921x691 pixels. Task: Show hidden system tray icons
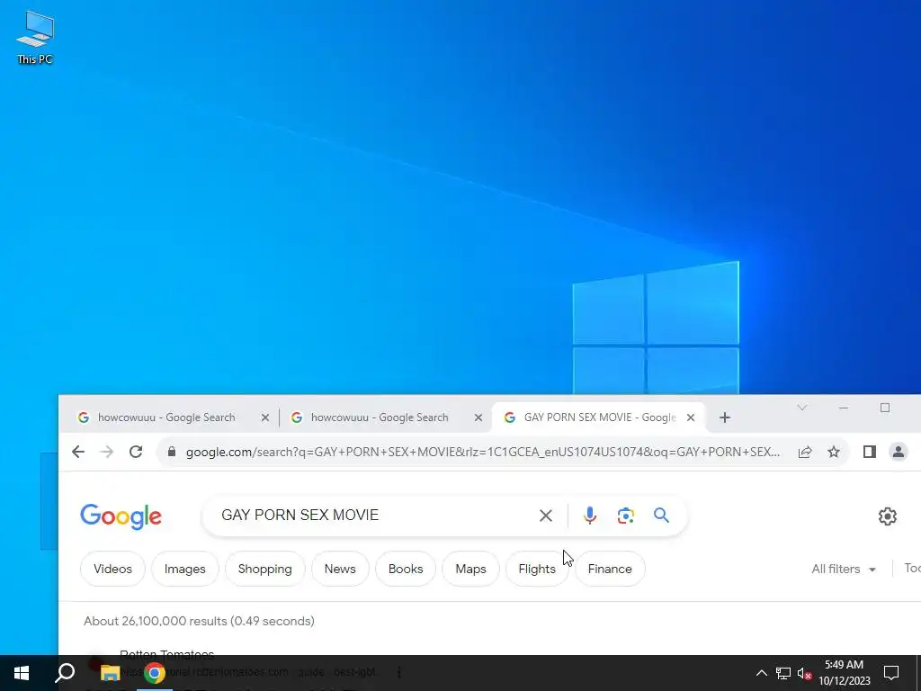pyautogui.click(x=761, y=673)
